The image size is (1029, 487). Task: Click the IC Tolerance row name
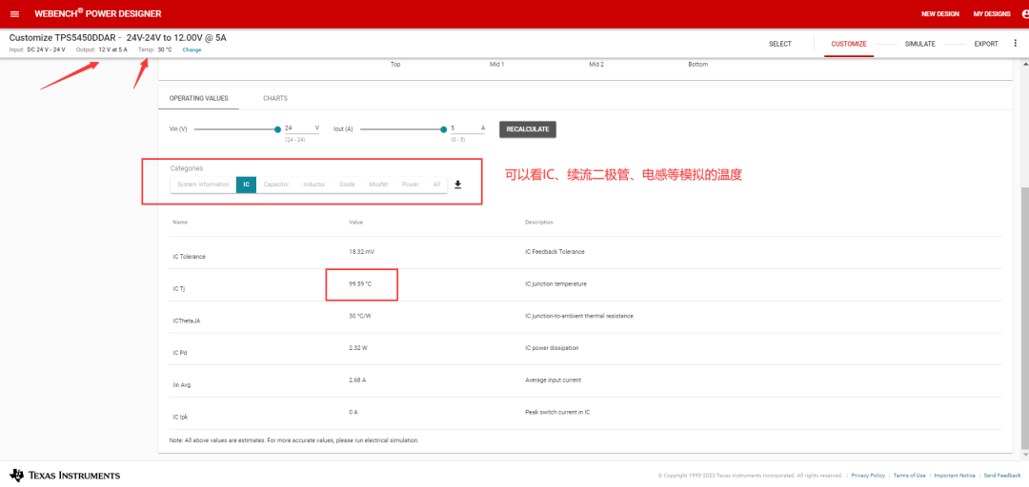[x=189, y=256]
